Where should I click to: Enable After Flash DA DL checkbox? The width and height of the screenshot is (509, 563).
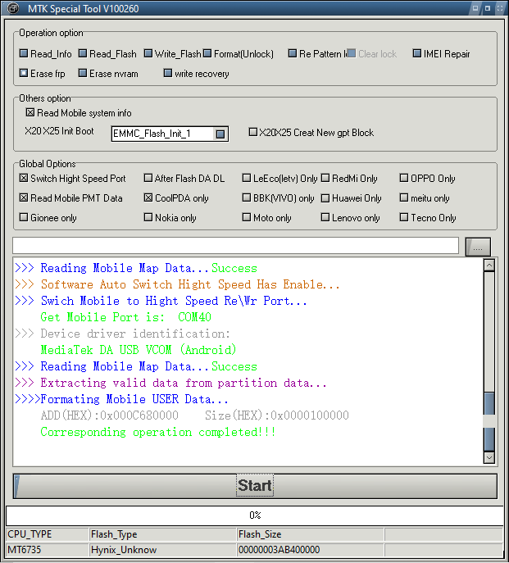coord(148,178)
